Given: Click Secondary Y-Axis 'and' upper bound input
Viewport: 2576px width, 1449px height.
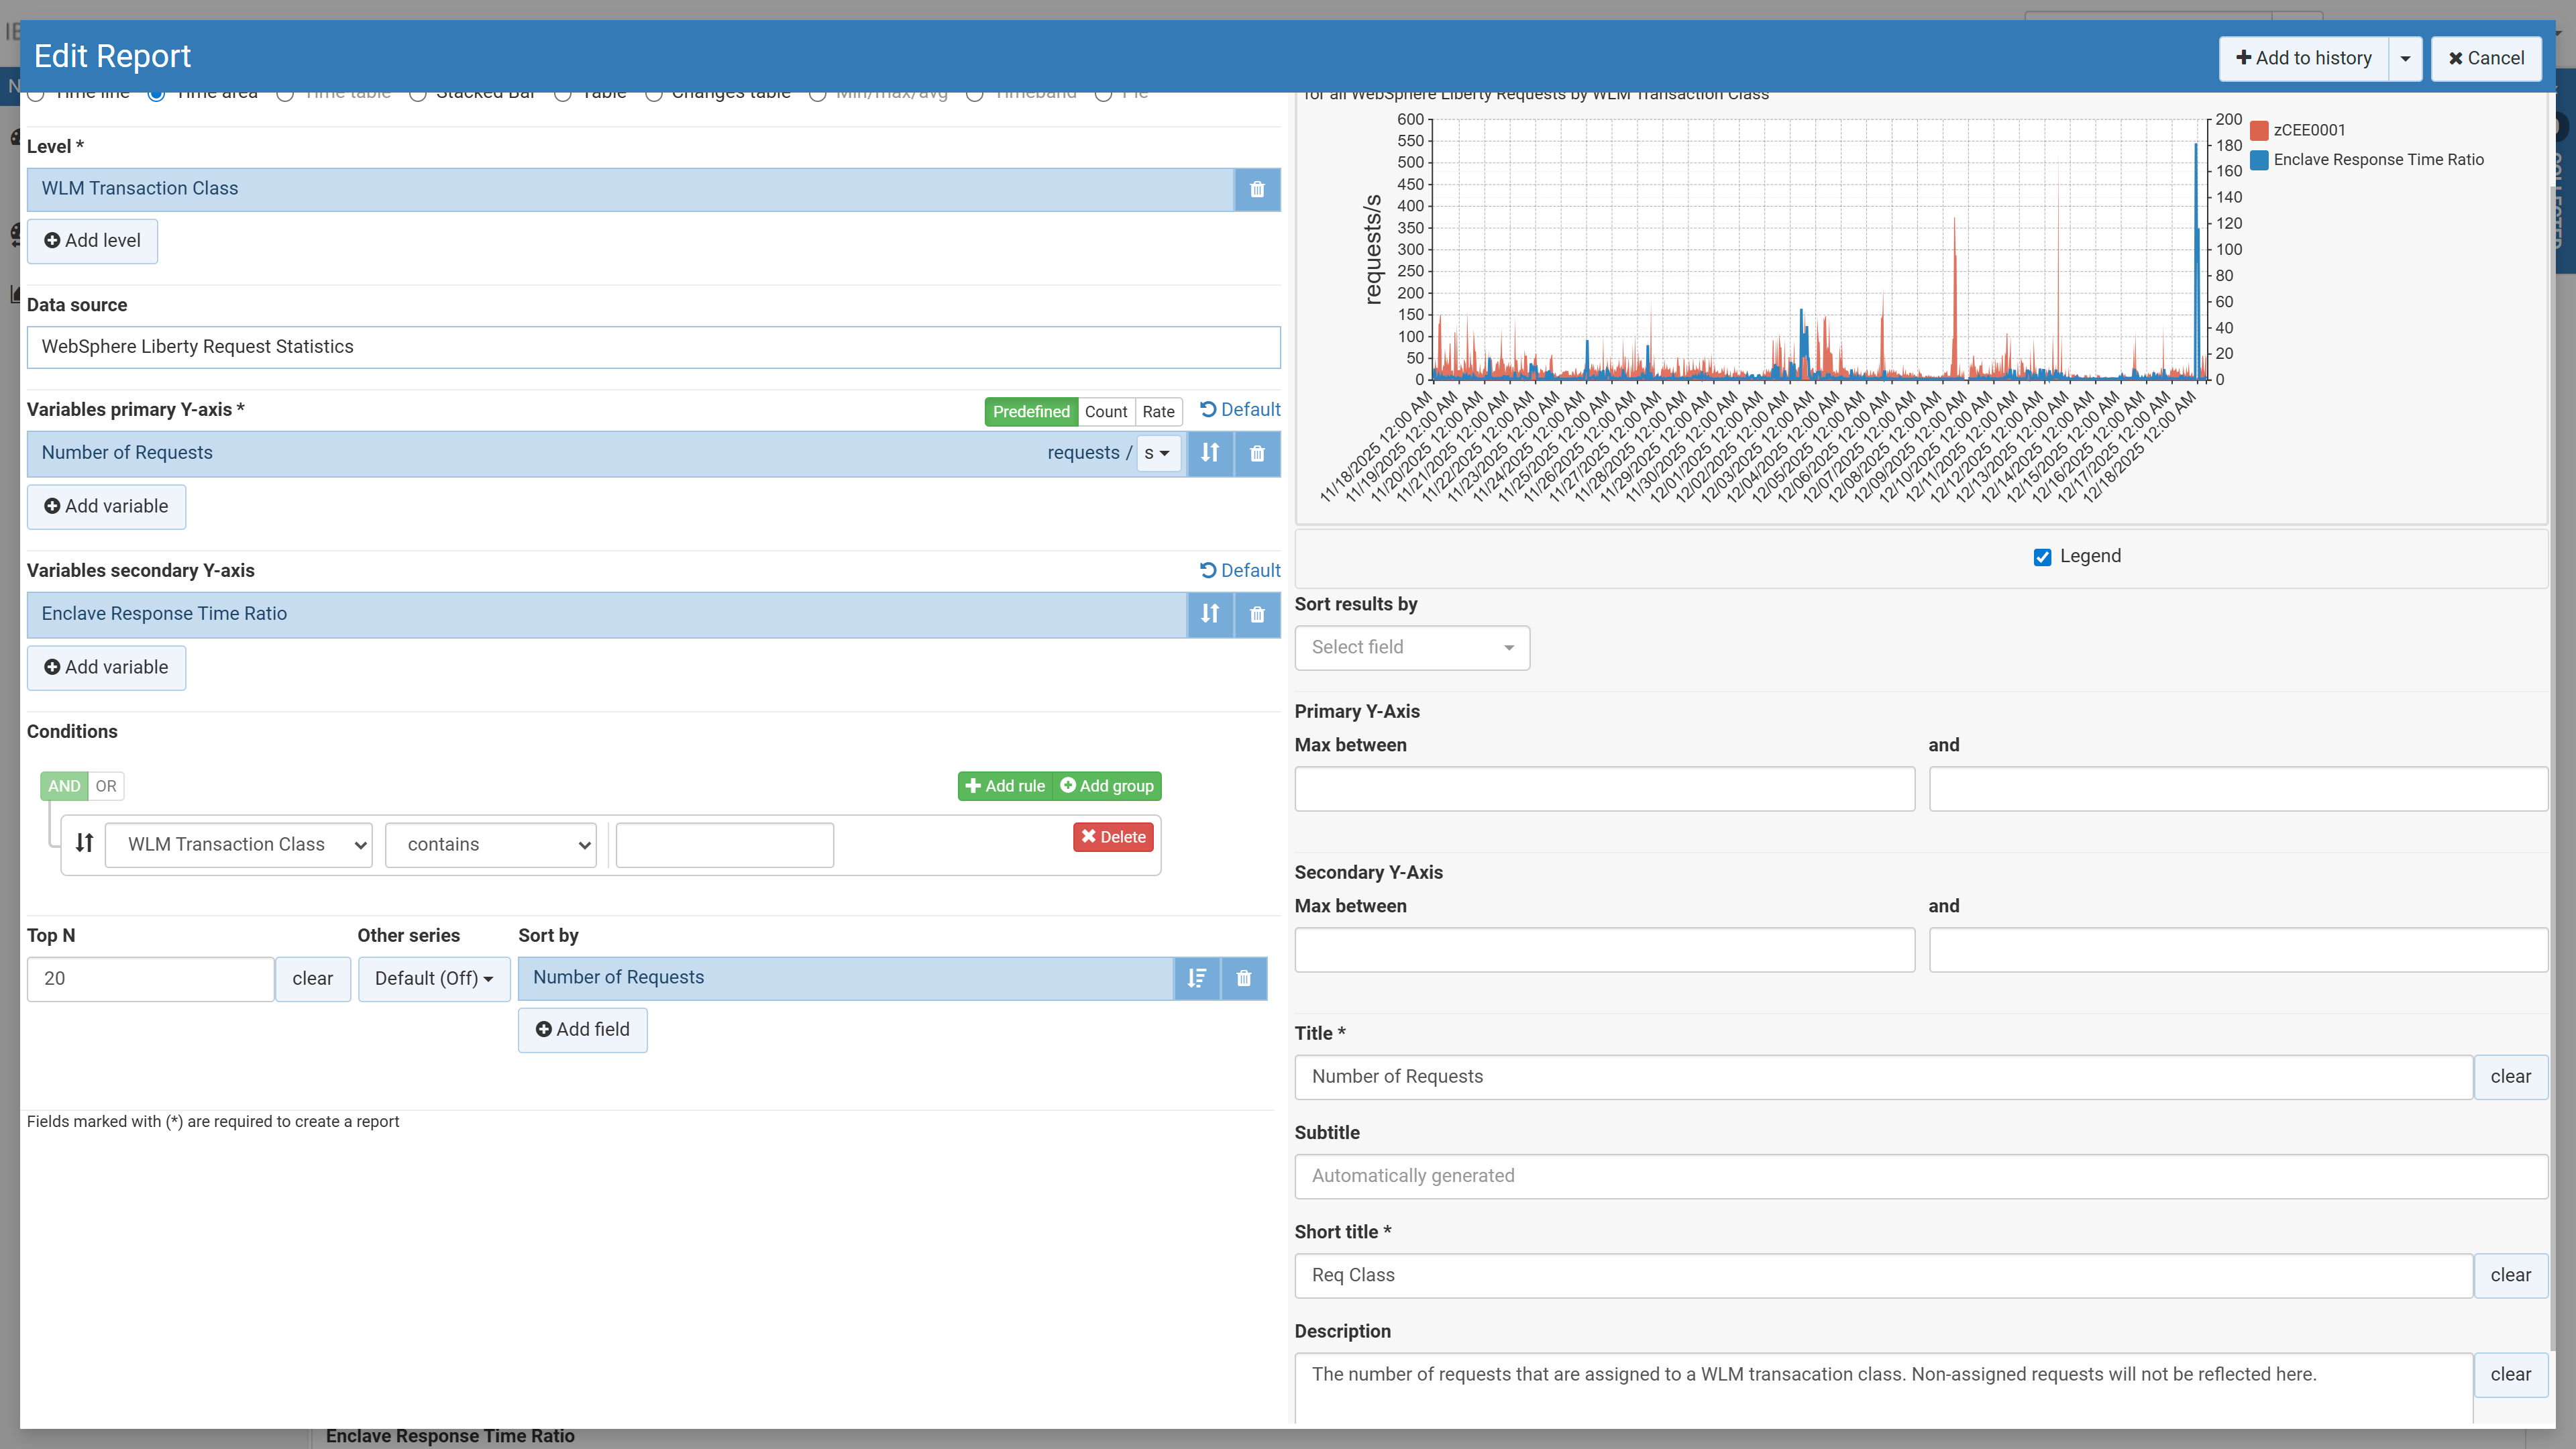Looking at the screenshot, I should (2238, 950).
